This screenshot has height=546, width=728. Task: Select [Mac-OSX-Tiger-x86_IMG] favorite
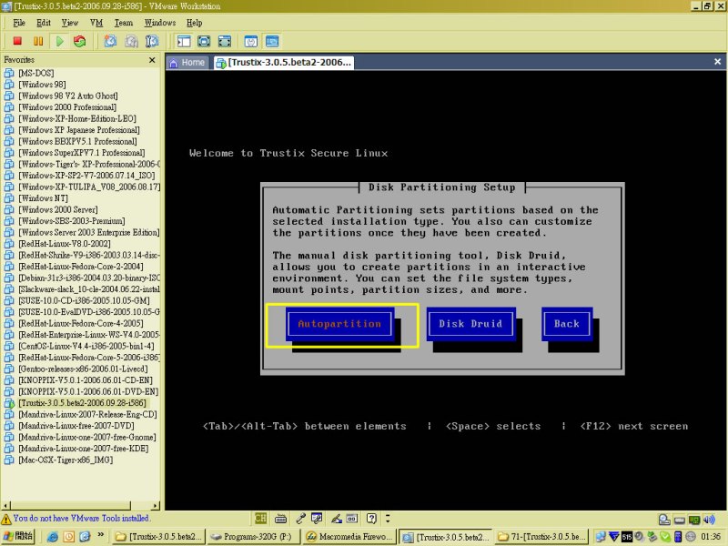(66, 460)
